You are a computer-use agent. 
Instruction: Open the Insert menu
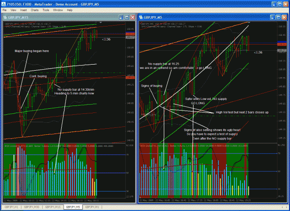24,10
